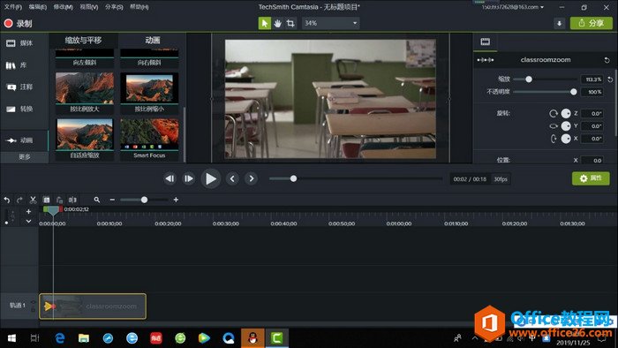Click the Y rotation dial
Viewport: 618px width, 348px height.
click(566, 126)
